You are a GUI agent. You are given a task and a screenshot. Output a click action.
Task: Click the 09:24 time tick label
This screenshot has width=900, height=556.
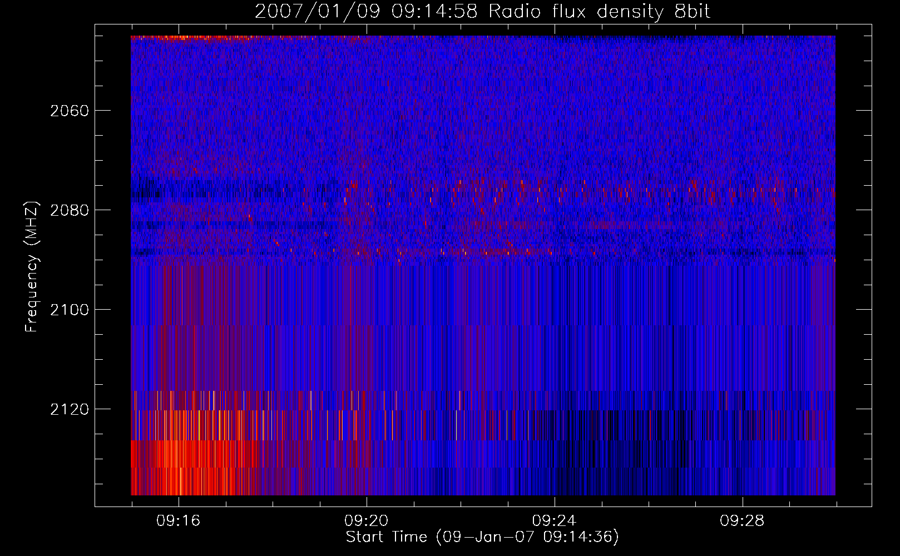click(x=555, y=521)
